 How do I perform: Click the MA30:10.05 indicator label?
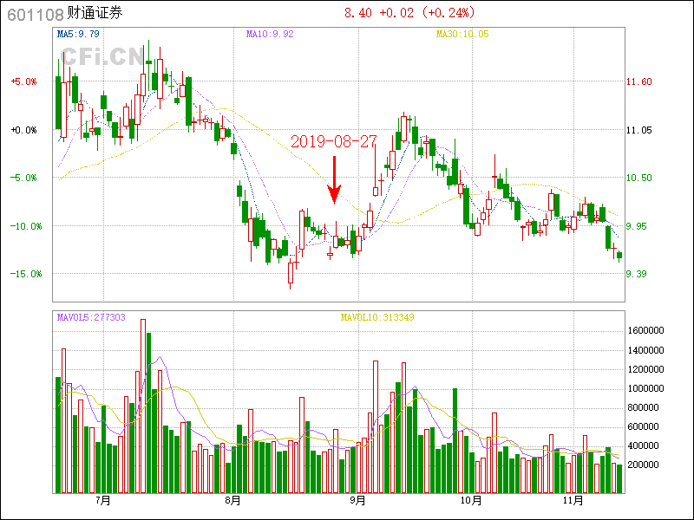click(462, 35)
